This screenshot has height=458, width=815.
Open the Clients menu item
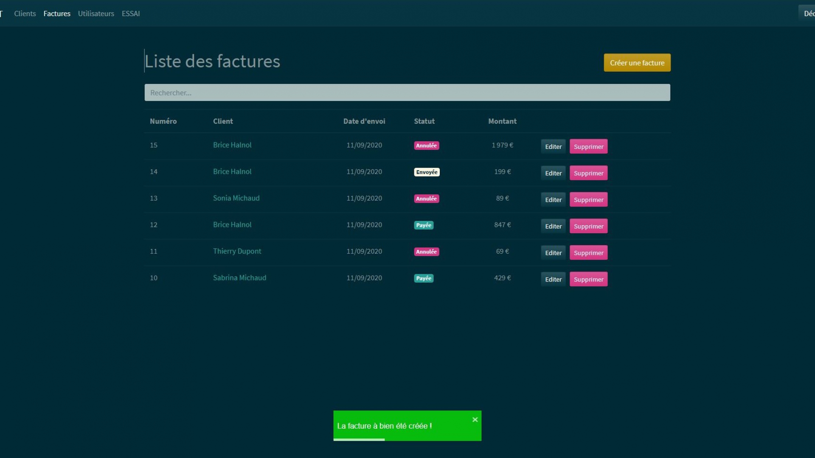pos(25,14)
